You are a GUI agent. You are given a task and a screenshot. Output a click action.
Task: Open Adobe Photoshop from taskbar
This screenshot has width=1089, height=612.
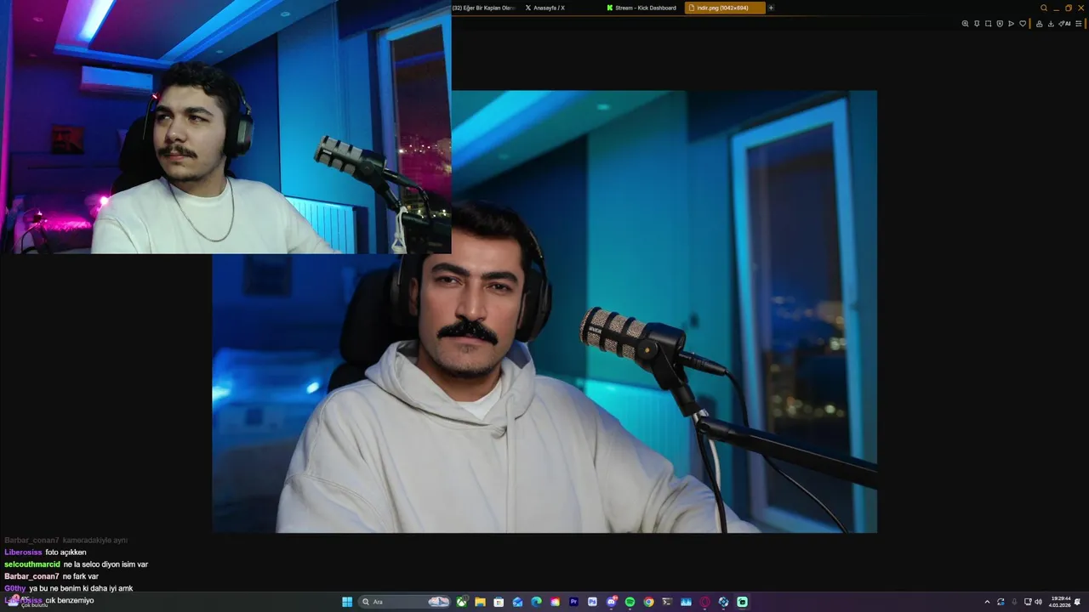coord(592,602)
